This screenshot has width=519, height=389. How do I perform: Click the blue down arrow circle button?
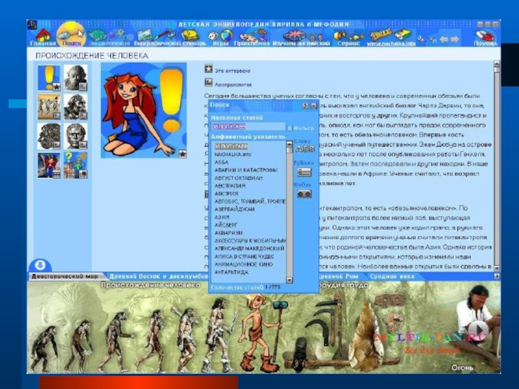[40, 265]
